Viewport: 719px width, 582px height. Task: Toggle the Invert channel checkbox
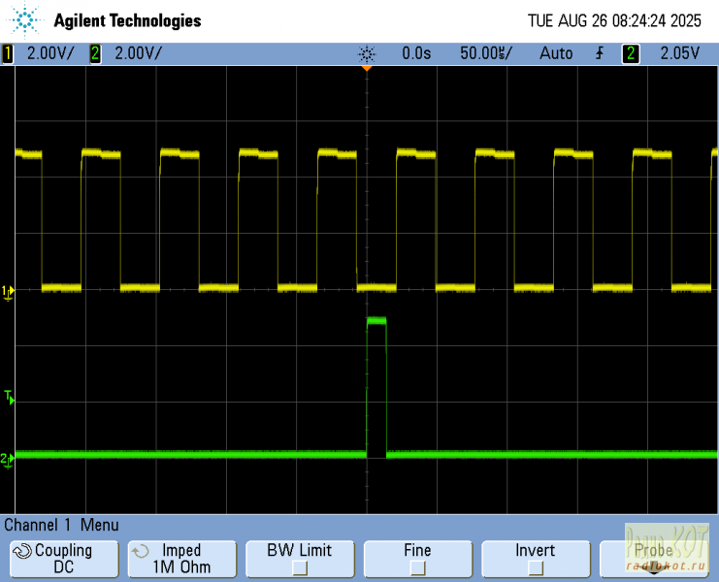tap(535, 567)
